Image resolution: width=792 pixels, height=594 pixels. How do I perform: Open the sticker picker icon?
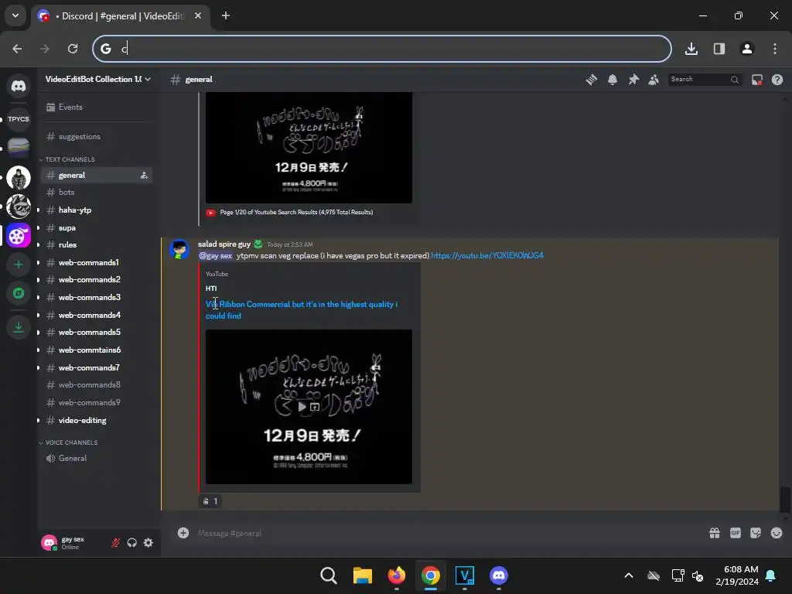(756, 533)
